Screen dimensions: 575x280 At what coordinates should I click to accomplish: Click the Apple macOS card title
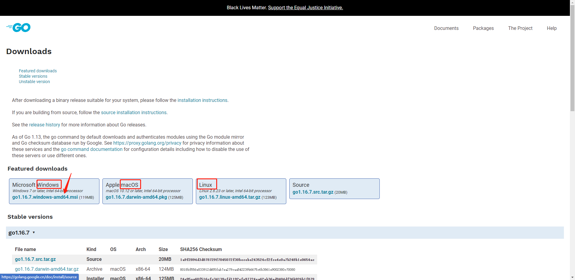tap(122, 185)
